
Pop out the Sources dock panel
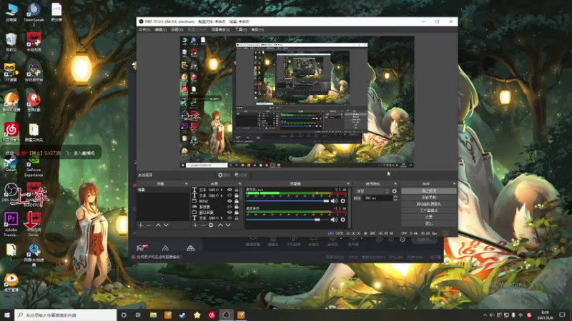(240, 184)
